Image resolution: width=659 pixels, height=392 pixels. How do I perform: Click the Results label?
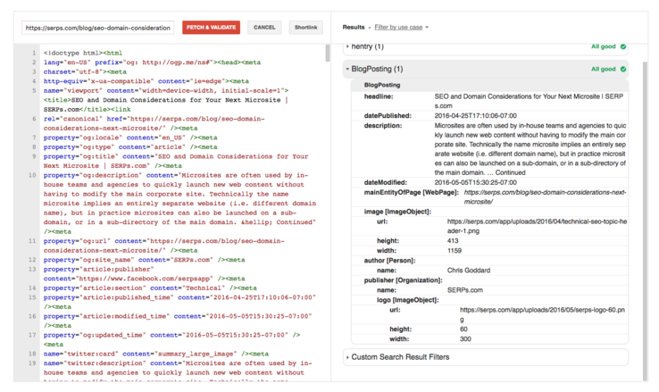pos(354,28)
